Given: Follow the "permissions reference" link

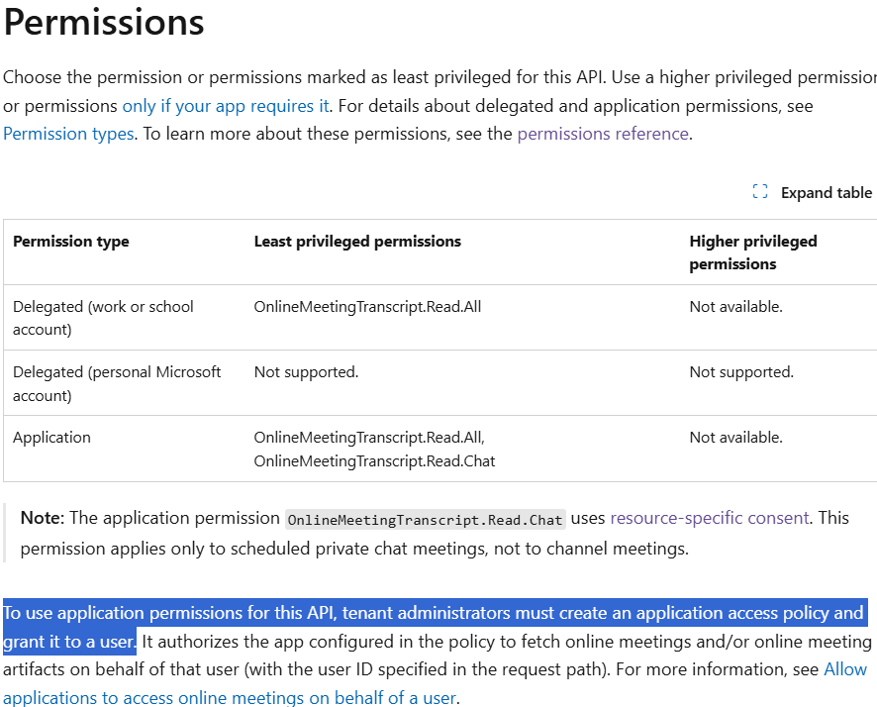Looking at the screenshot, I should [602, 134].
